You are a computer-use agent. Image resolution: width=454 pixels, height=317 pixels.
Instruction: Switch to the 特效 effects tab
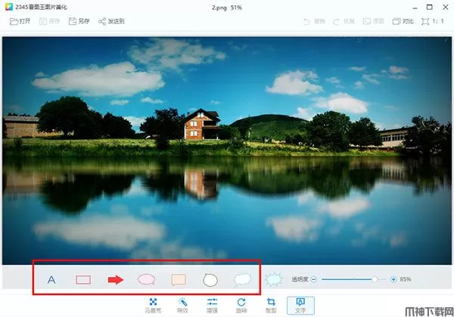[x=182, y=305]
